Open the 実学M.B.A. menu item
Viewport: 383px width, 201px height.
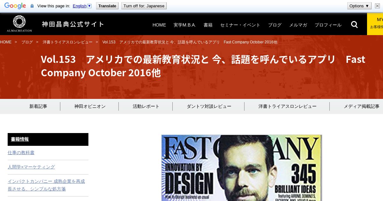point(185,25)
